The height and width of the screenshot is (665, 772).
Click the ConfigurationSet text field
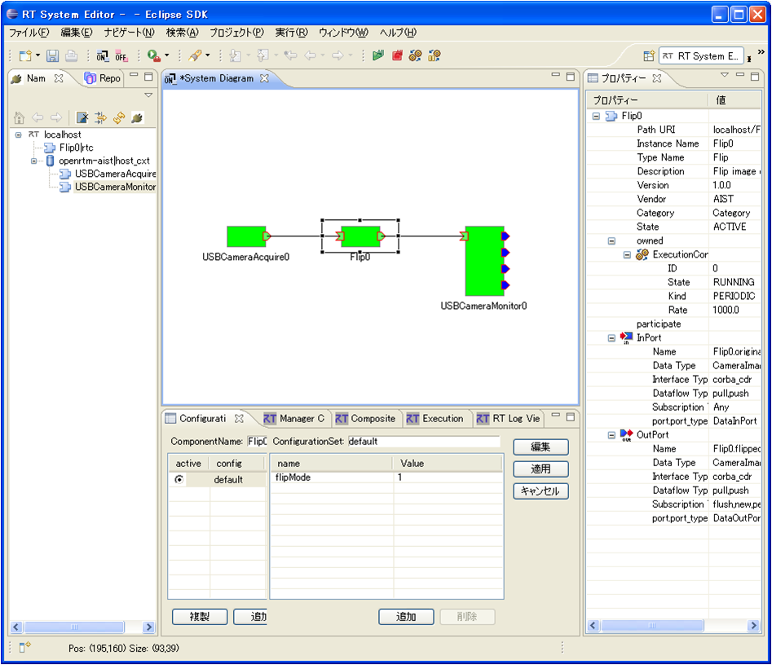coord(424,442)
